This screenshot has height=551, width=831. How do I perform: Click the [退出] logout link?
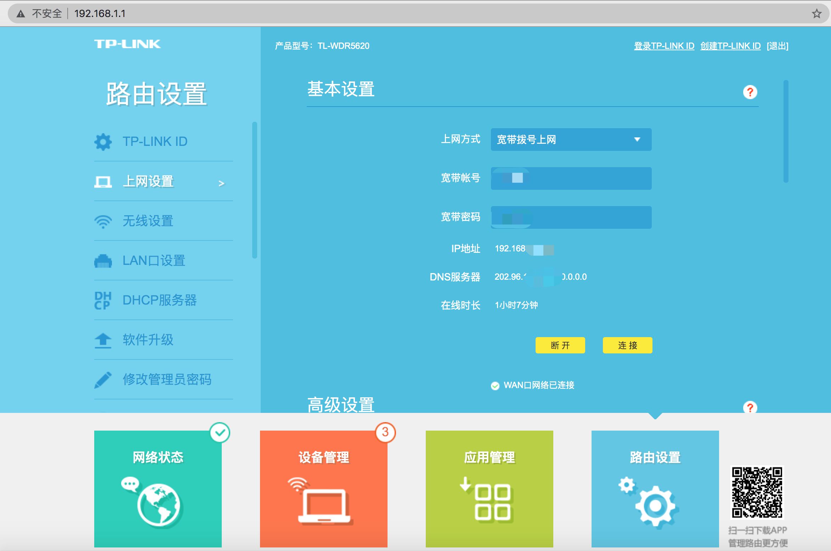[x=778, y=46]
